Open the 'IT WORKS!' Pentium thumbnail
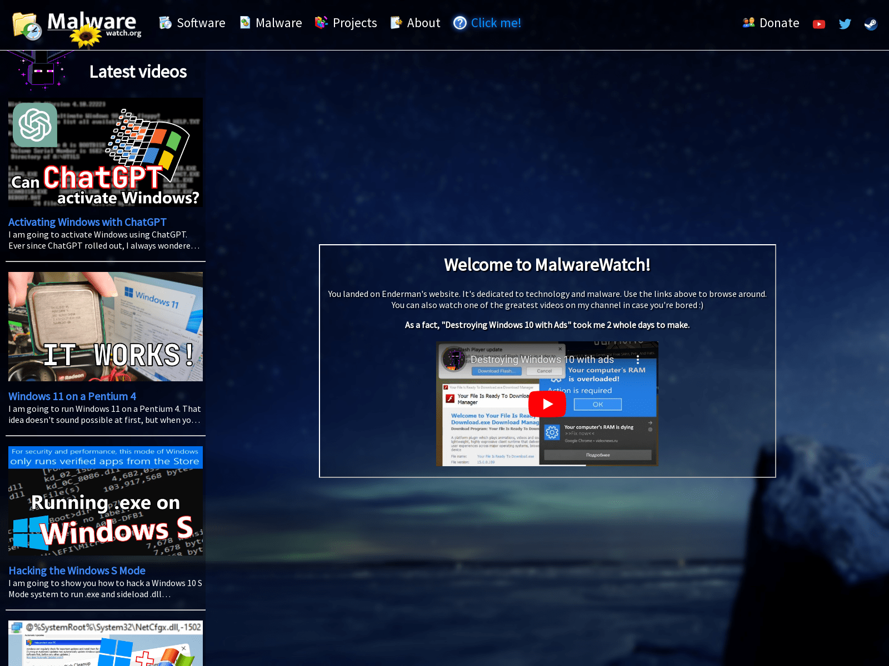This screenshot has width=889, height=666. (x=106, y=326)
